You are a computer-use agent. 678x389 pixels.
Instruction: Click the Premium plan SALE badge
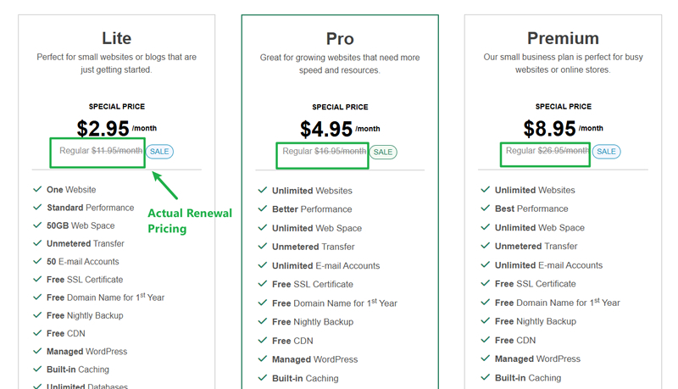tap(606, 151)
